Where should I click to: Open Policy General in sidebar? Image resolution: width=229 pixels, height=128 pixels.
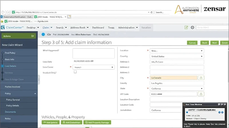tap(13, 100)
